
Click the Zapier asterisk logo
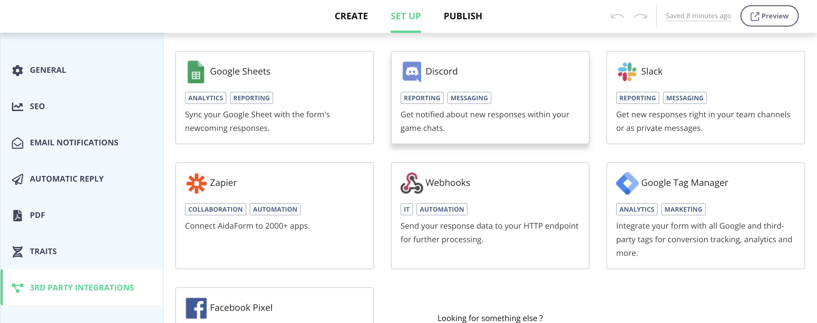(196, 183)
